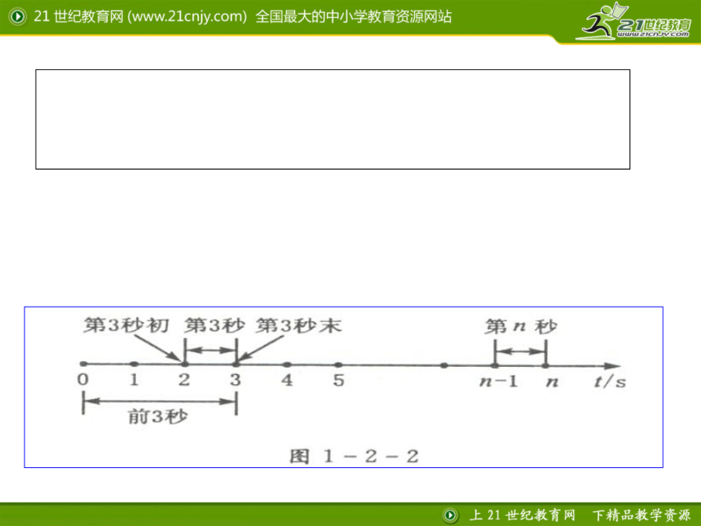The height and width of the screenshot is (526, 701).
Task: Click the 第3秒 interval label
Action: tap(214, 325)
